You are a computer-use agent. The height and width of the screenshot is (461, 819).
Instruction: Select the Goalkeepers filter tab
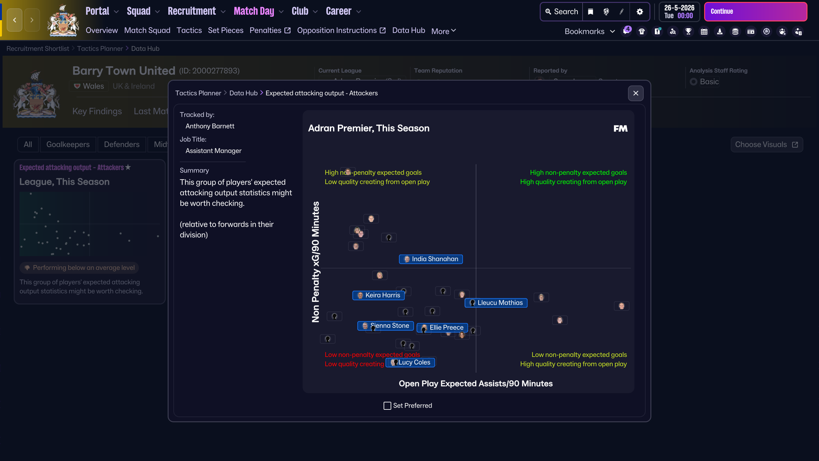coord(68,144)
